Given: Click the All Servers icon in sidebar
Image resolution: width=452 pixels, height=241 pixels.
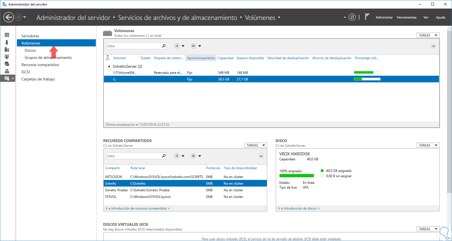Looking at the screenshot, I should click(x=7, y=49).
